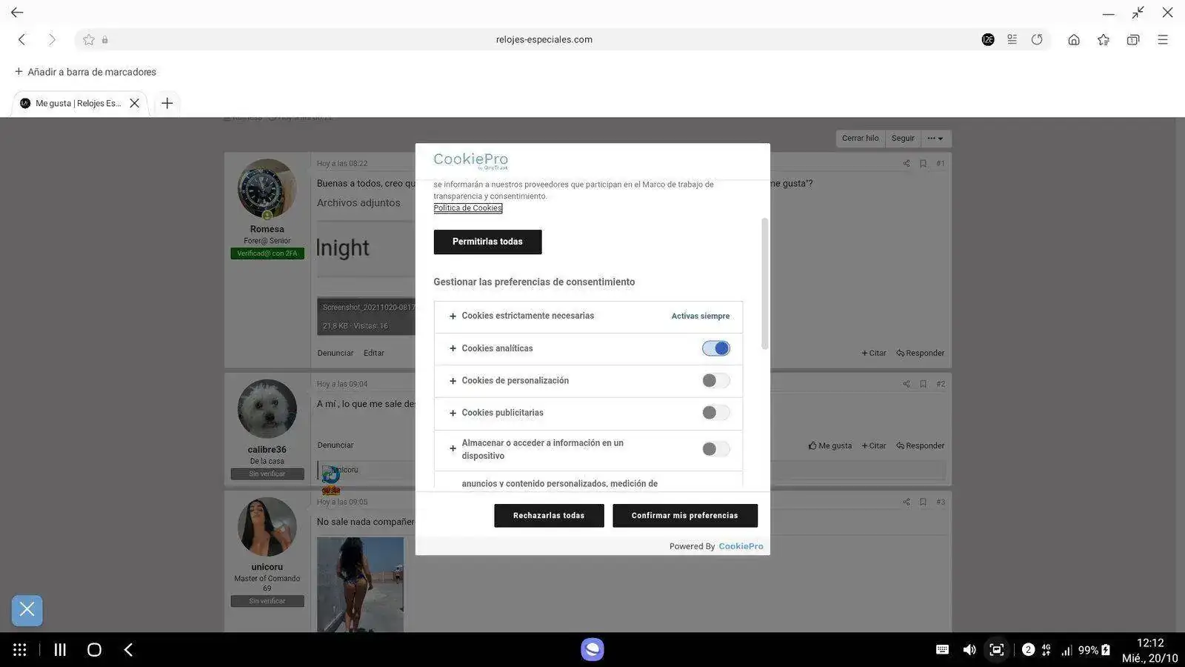Open username calibre36 profile
The image size is (1185, 667).
point(267,450)
